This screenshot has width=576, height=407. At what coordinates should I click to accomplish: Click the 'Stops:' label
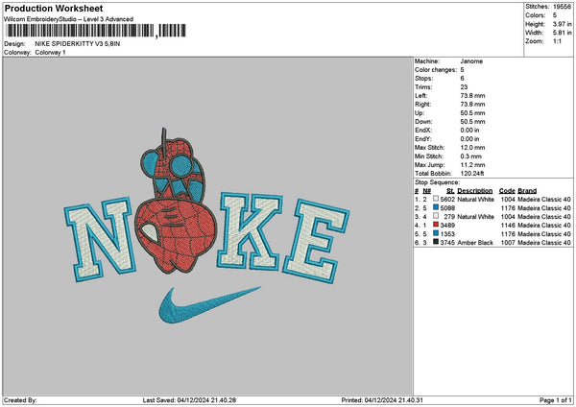pyautogui.click(x=424, y=79)
